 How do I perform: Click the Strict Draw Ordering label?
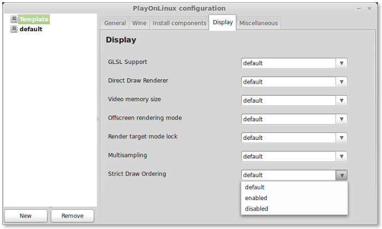[137, 174]
